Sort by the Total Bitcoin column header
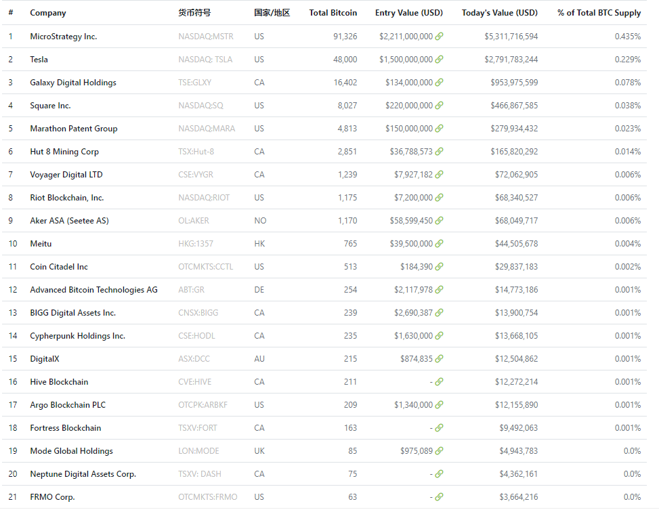 click(333, 13)
